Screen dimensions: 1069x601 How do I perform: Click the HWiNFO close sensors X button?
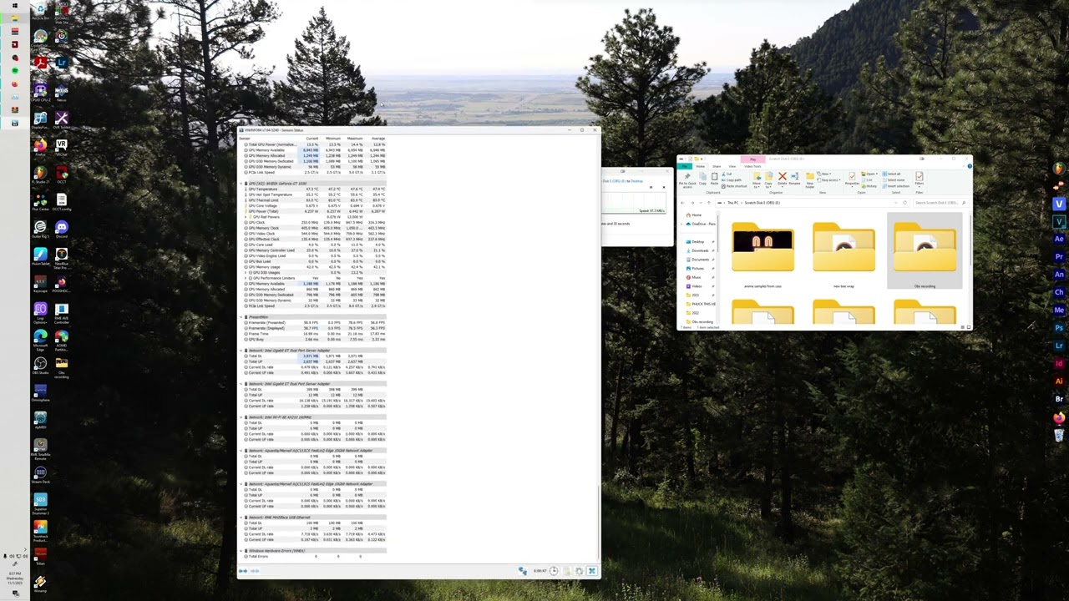591,571
